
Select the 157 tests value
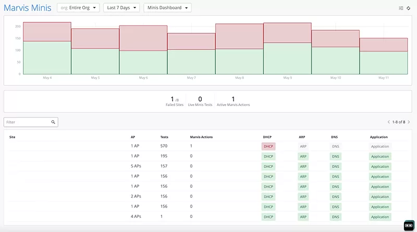click(x=164, y=166)
